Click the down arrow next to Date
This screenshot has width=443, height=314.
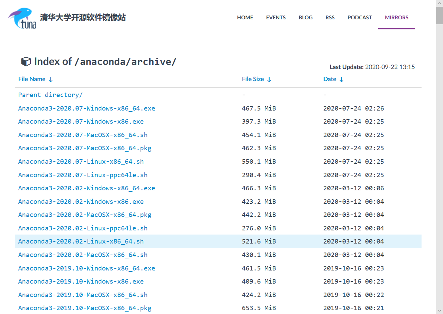click(x=342, y=79)
